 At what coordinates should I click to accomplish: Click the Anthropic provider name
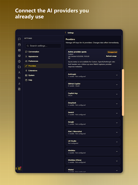coord(72,74)
